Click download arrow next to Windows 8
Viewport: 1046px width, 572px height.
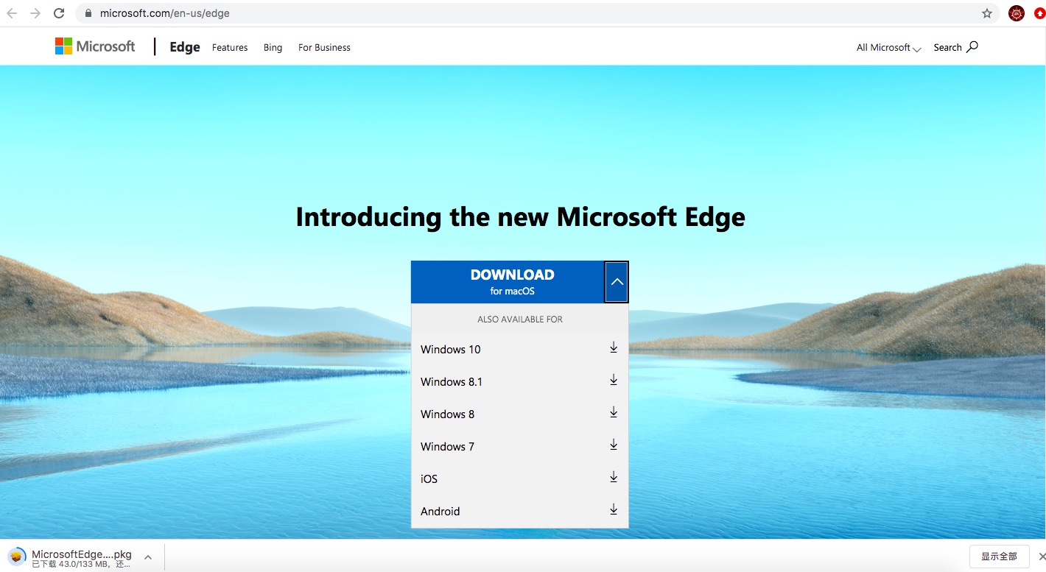pyautogui.click(x=614, y=413)
